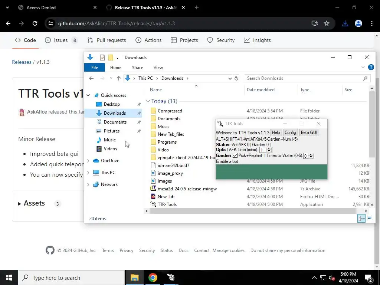Open the GitHub Issues tab
Image resolution: width=380 pixels, height=285 pixels.
pyautogui.click(x=61, y=40)
